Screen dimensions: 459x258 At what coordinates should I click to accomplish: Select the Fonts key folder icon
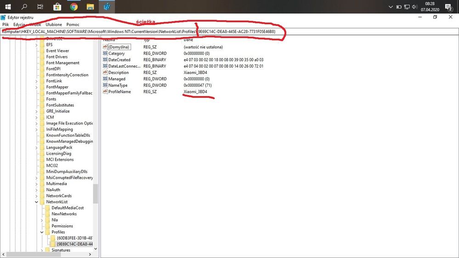coord(42,99)
